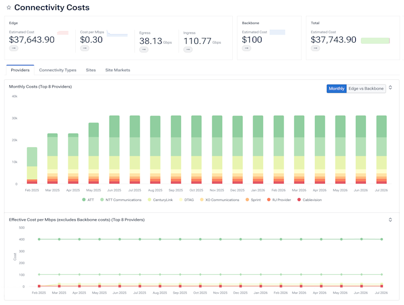404x305 pixels.
Task: Open details arrow under Backbone Estimated Cost
Action: click(x=246, y=48)
